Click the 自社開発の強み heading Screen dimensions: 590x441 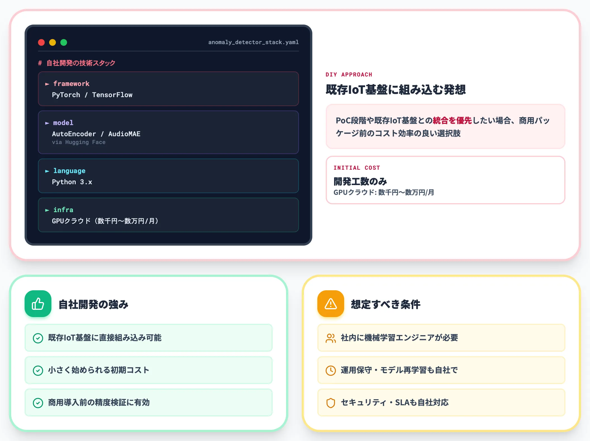click(93, 304)
